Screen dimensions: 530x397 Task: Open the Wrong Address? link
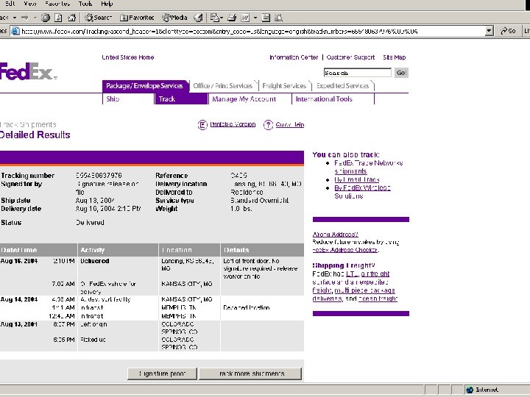(x=335, y=235)
